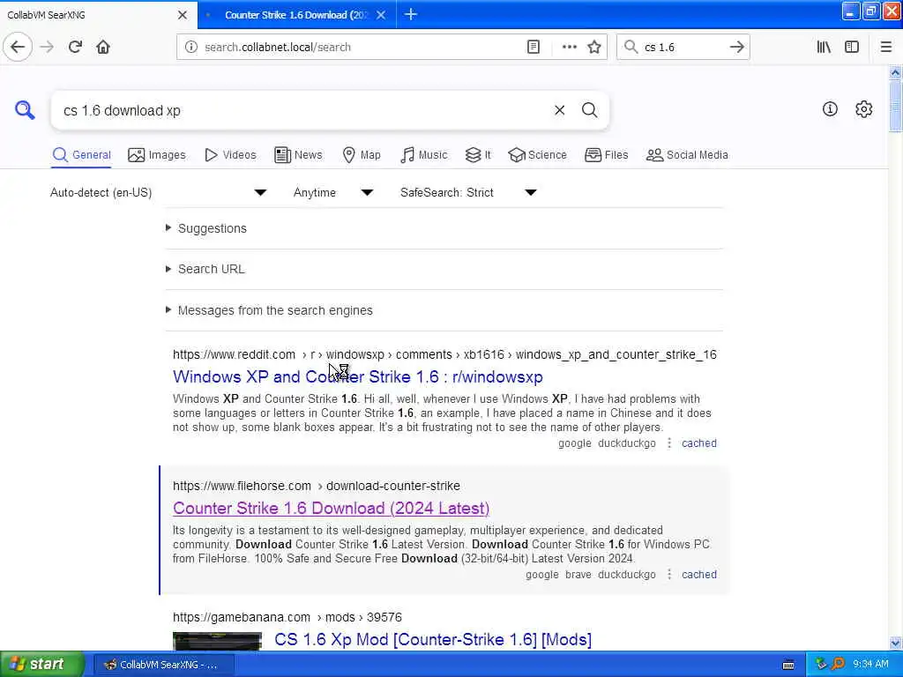
Task: Open options dots for the filehorse result
Action: click(x=669, y=575)
